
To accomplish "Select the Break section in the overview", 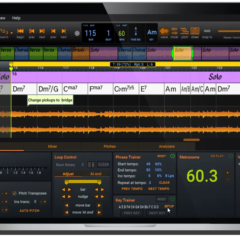I will pos(81,53).
